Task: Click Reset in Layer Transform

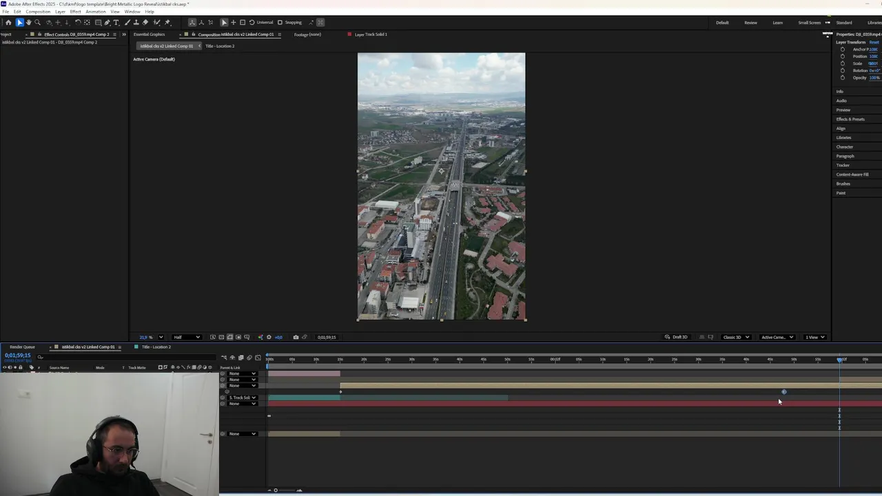Action: (x=874, y=42)
